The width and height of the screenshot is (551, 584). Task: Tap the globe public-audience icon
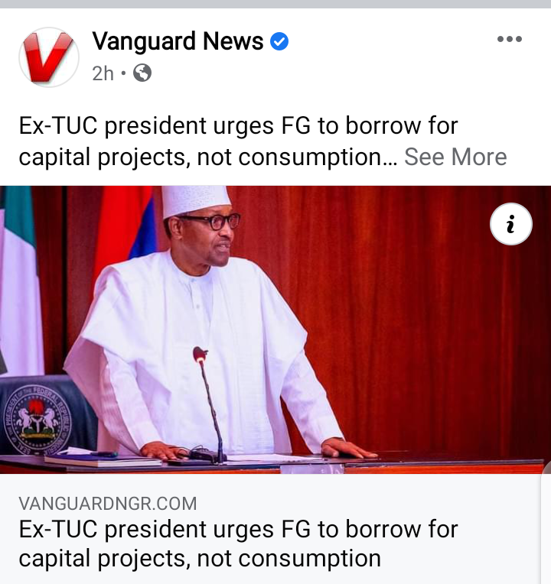142,73
